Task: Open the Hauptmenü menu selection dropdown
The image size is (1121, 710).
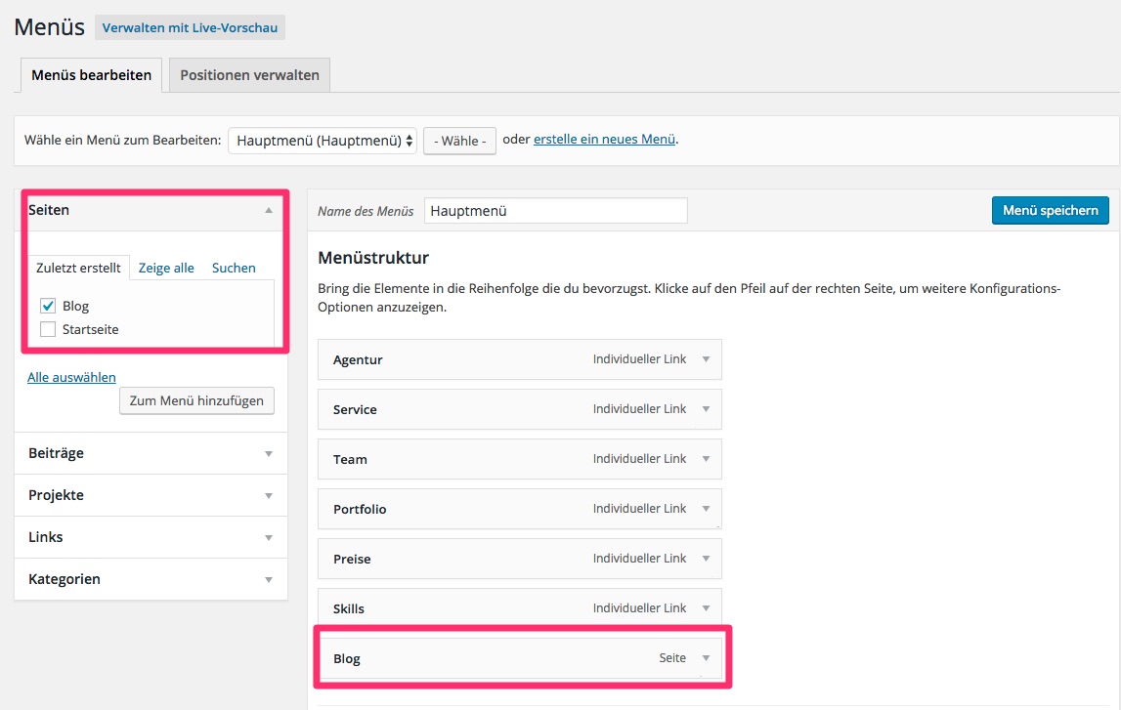Action: pyautogui.click(x=323, y=141)
